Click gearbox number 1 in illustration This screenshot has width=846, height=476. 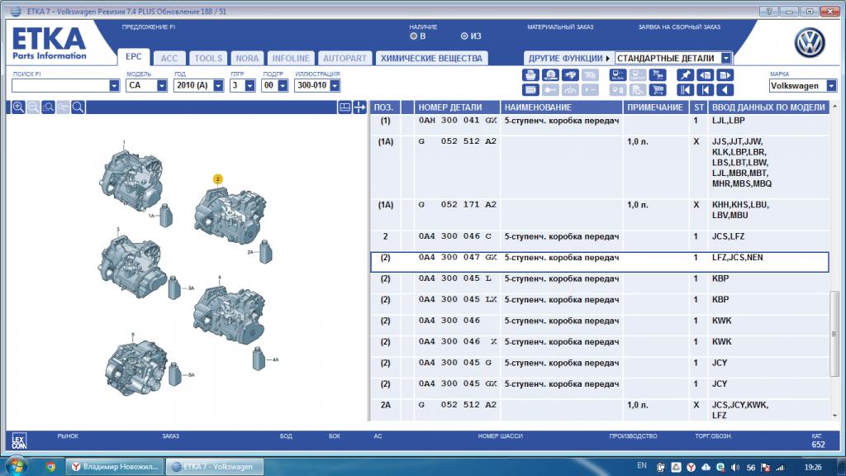click(131, 181)
